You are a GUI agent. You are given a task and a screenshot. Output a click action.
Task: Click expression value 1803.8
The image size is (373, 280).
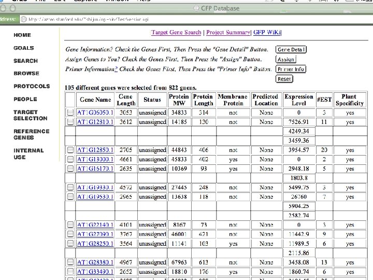click(x=299, y=178)
